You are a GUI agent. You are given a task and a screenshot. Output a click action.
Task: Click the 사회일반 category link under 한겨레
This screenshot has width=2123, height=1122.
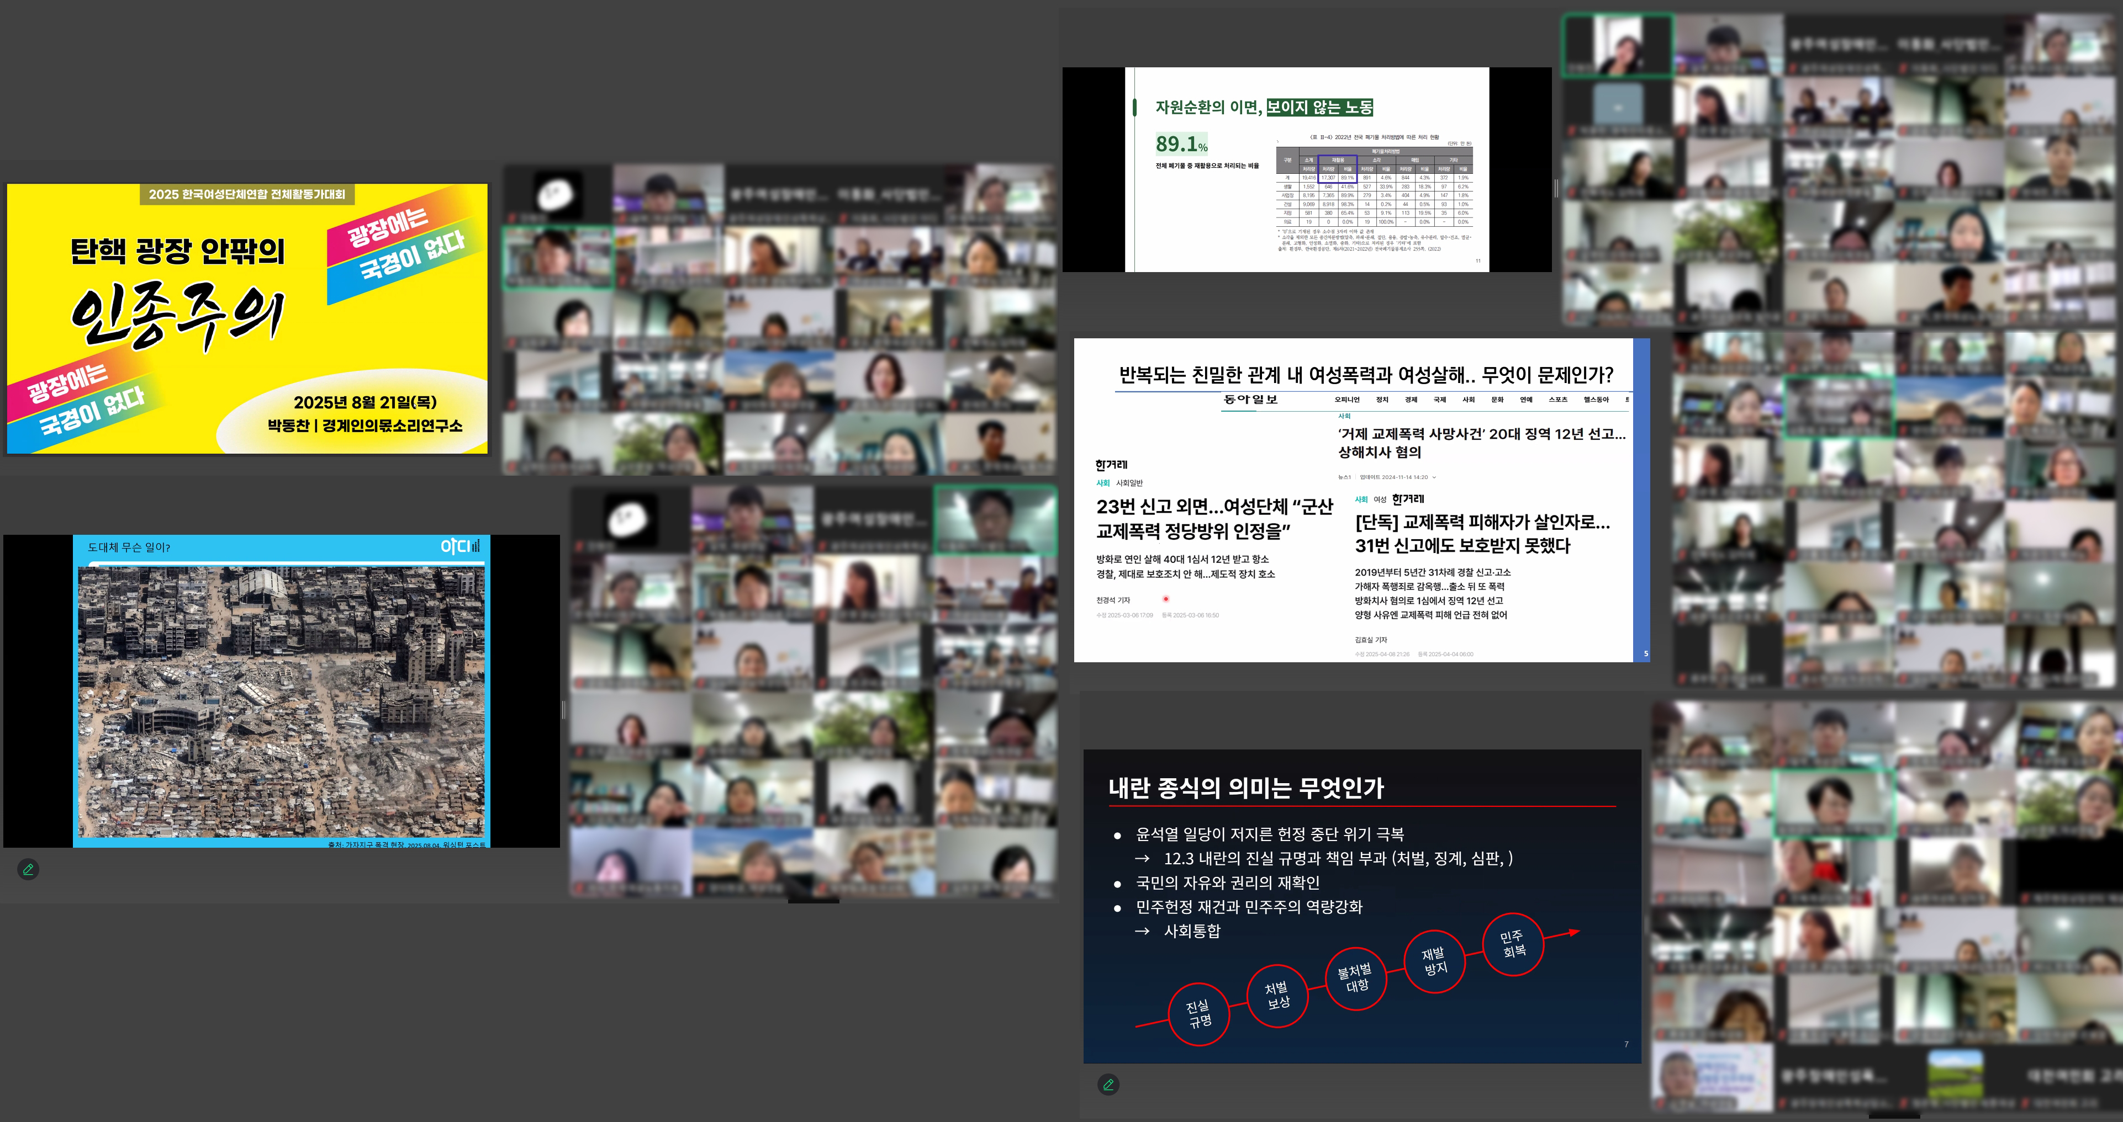pyautogui.click(x=1129, y=483)
